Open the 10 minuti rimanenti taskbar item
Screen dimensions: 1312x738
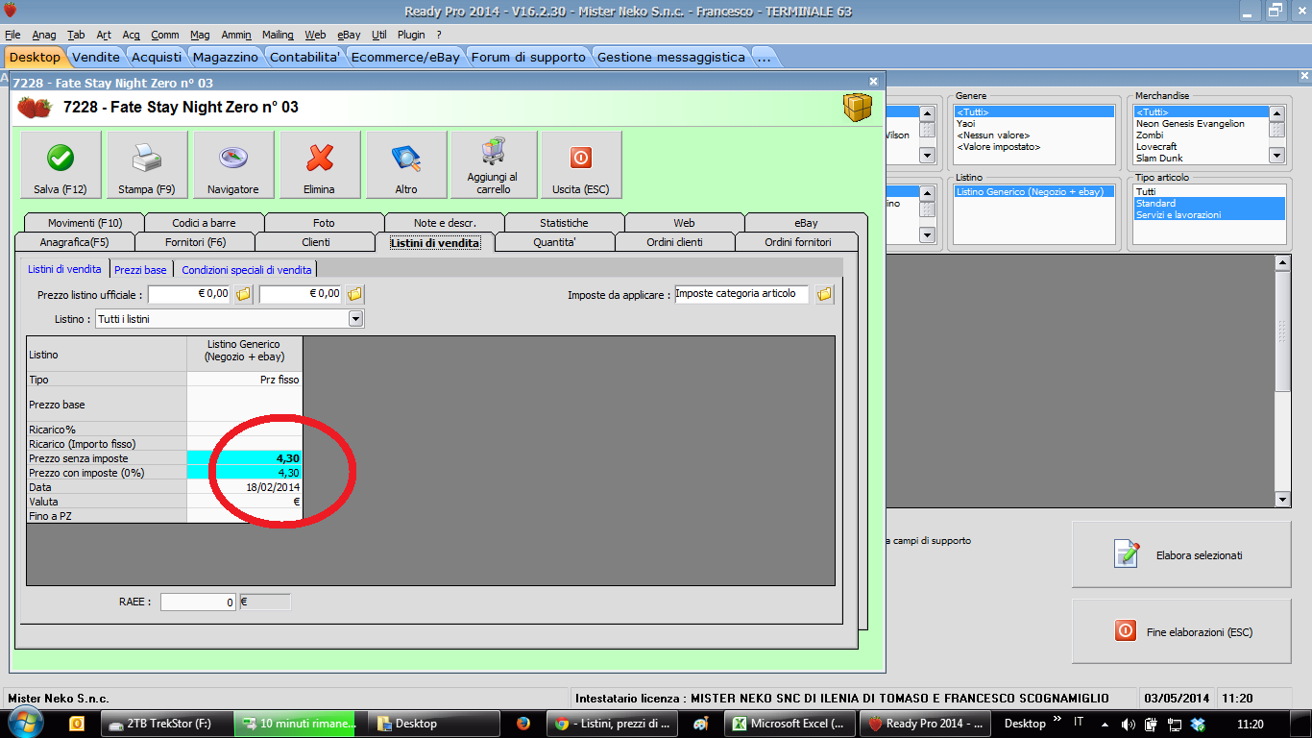click(x=295, y=724)
